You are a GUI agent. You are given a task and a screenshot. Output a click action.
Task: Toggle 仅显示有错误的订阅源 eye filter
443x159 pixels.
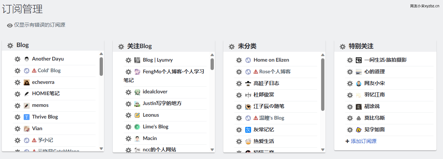pos(36,25)
